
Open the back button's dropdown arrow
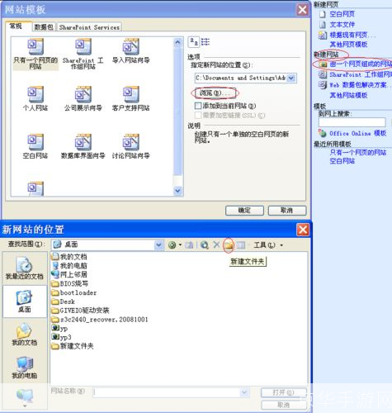(180, 244)
